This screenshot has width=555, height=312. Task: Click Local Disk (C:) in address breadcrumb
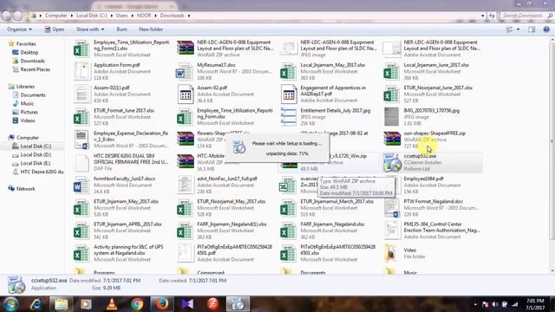(x=91, y=16)
